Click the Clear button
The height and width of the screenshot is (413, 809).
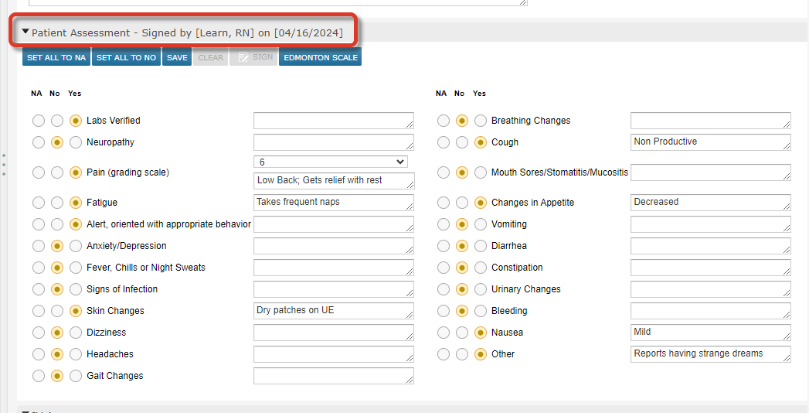(x=210, y=57)
